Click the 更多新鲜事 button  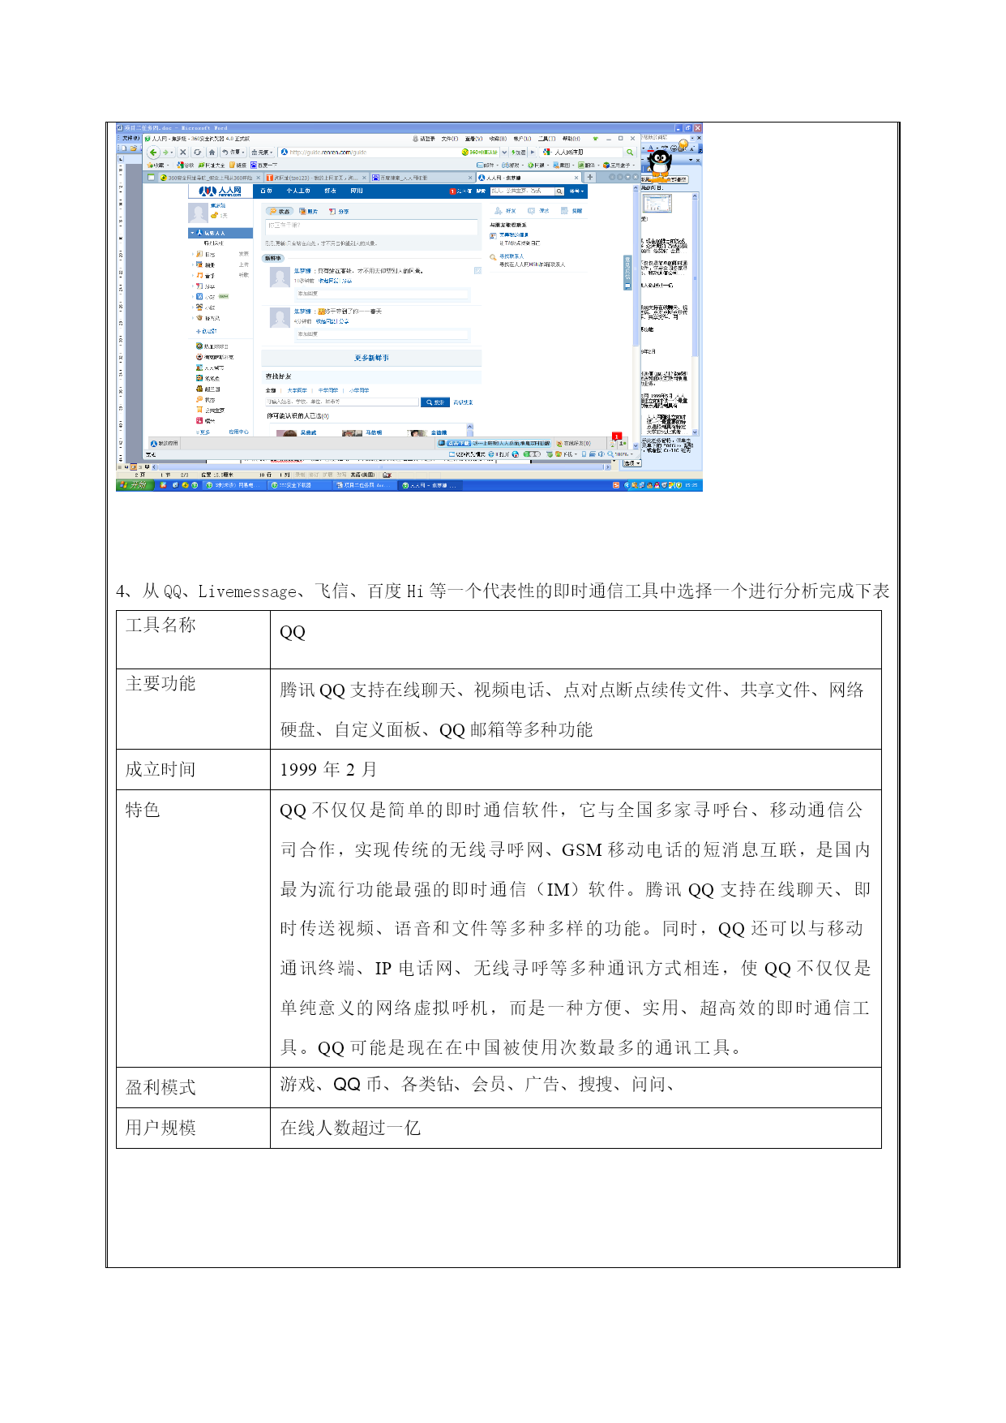371,358
